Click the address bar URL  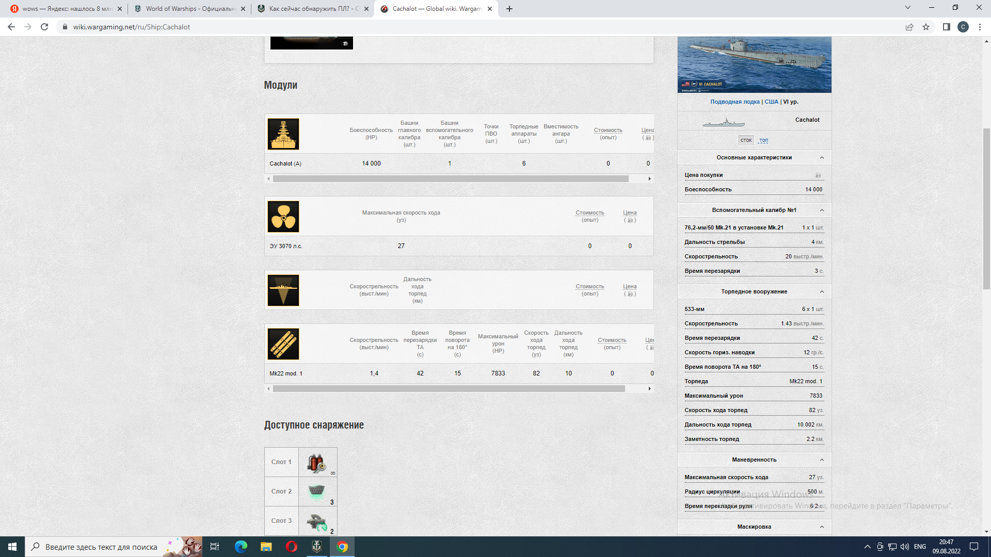click(132, 27)
